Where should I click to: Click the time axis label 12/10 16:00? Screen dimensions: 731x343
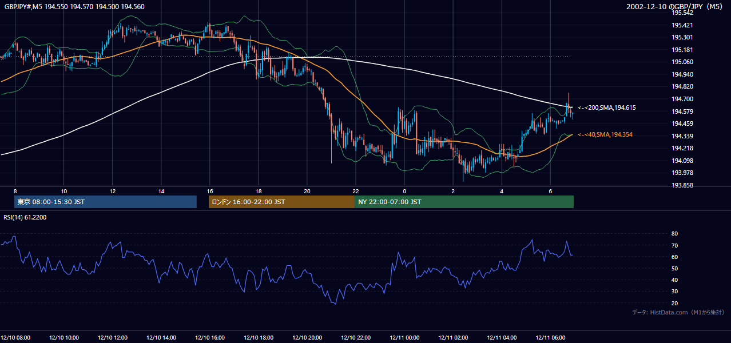210,338
